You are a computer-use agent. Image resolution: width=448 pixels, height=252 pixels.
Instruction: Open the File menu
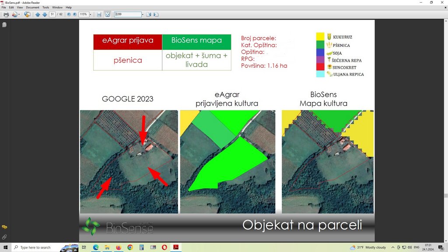3,7
